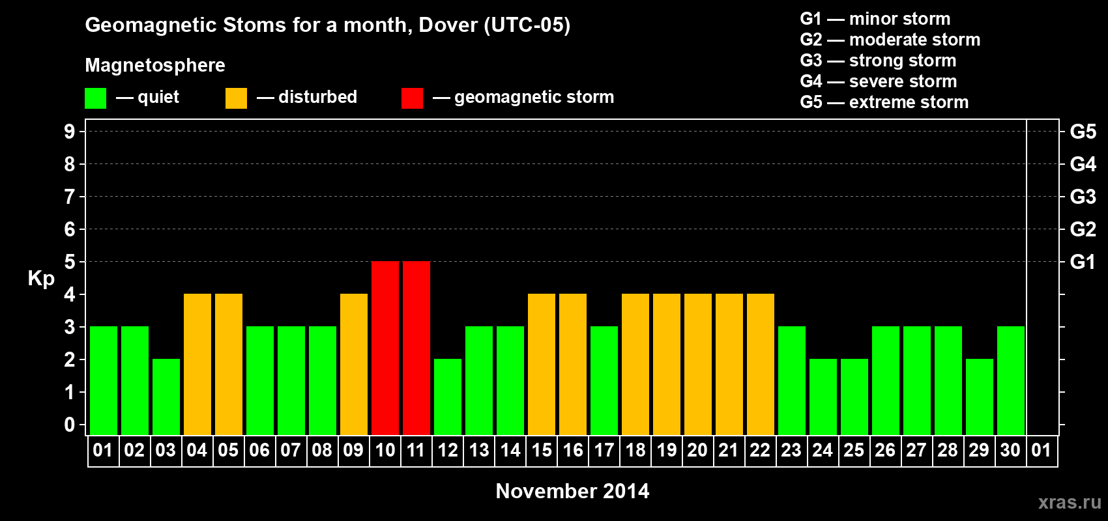1108x521 pixels.
Task: Click date label 09 on the axis
Action: click(354, 451)
